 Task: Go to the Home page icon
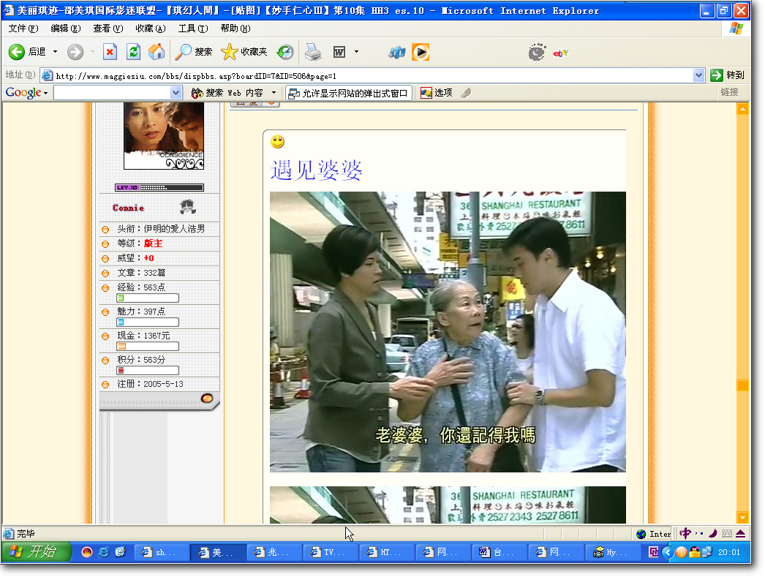157,52
